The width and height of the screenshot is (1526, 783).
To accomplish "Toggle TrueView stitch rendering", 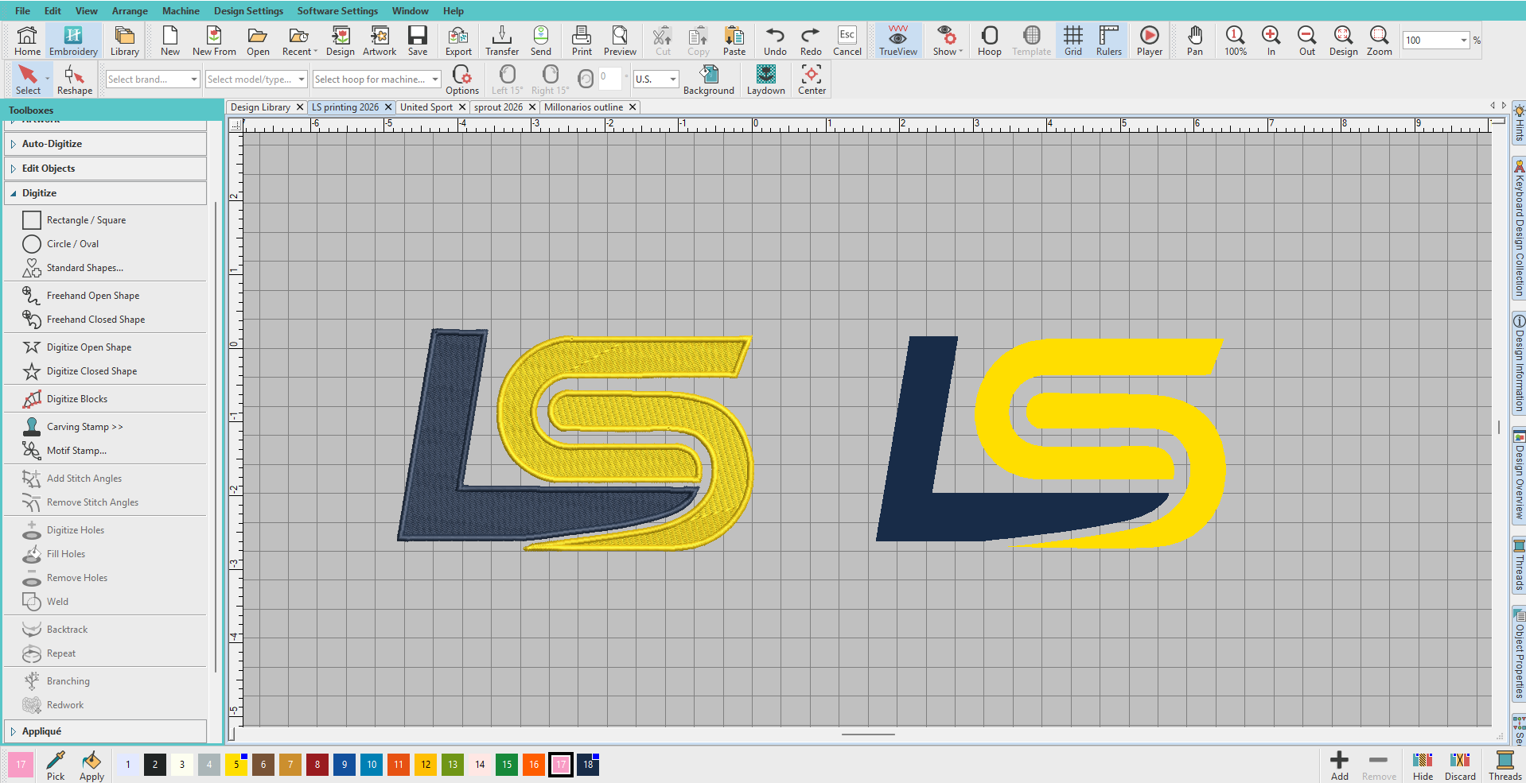I will [x=897, y=41].
